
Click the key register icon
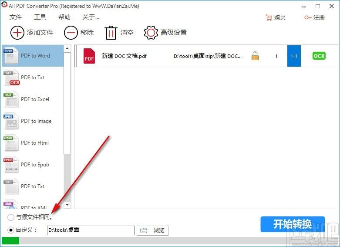(308, 17)
